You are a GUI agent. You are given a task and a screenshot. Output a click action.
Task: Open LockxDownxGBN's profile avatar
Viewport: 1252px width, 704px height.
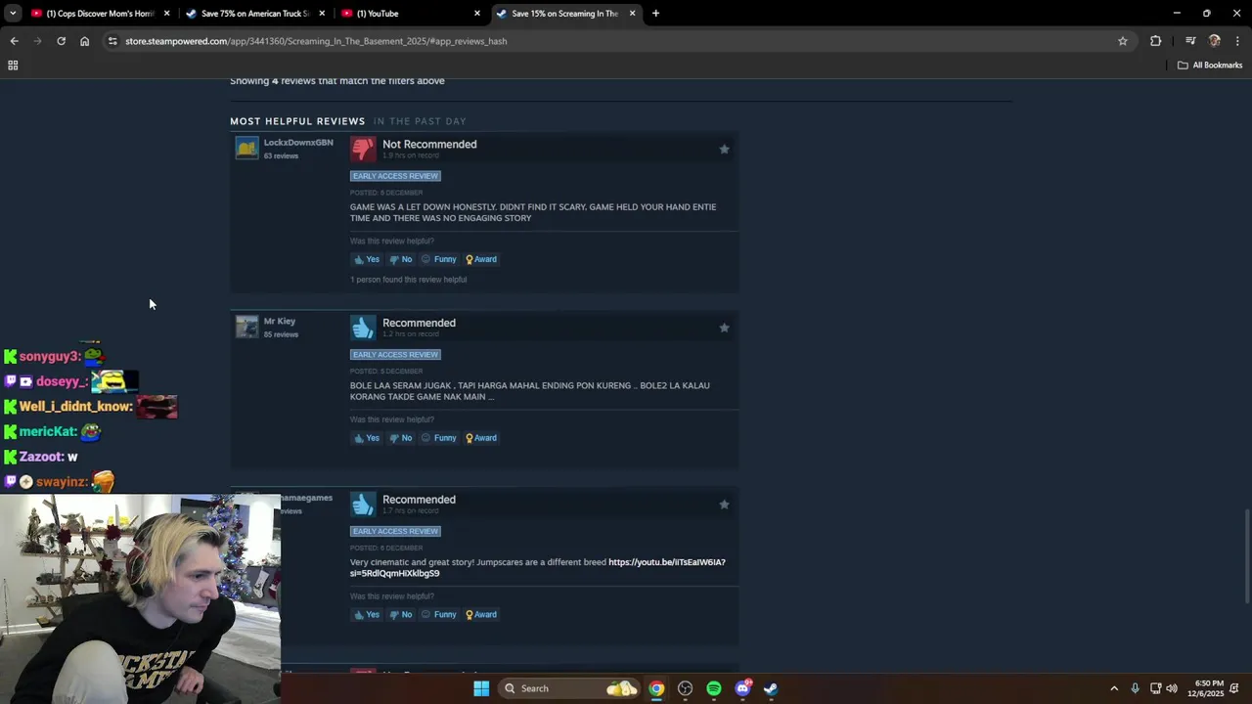coord(246,148)
